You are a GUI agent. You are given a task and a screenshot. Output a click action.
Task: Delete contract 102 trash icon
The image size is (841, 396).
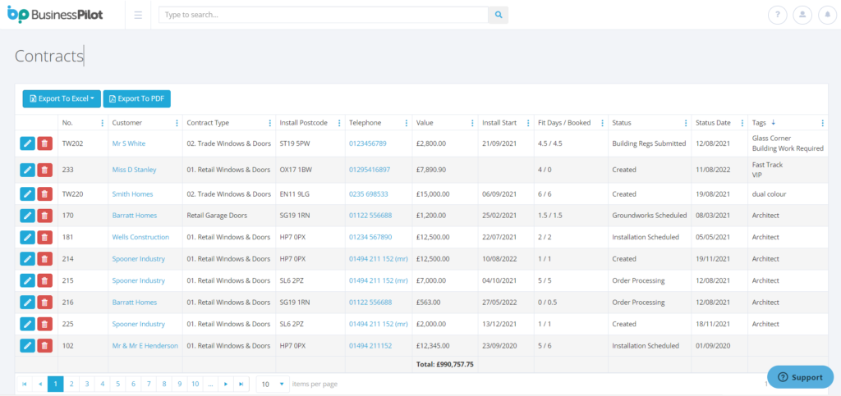point(45,346)
